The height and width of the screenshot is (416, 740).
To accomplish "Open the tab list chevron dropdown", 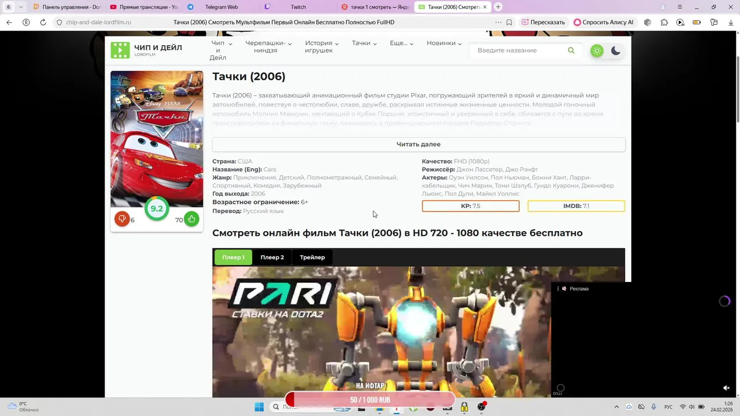I will 21,7.
